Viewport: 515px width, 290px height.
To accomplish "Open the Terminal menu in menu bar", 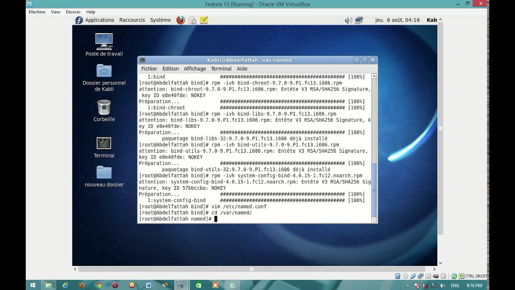I will click(221, 69).
